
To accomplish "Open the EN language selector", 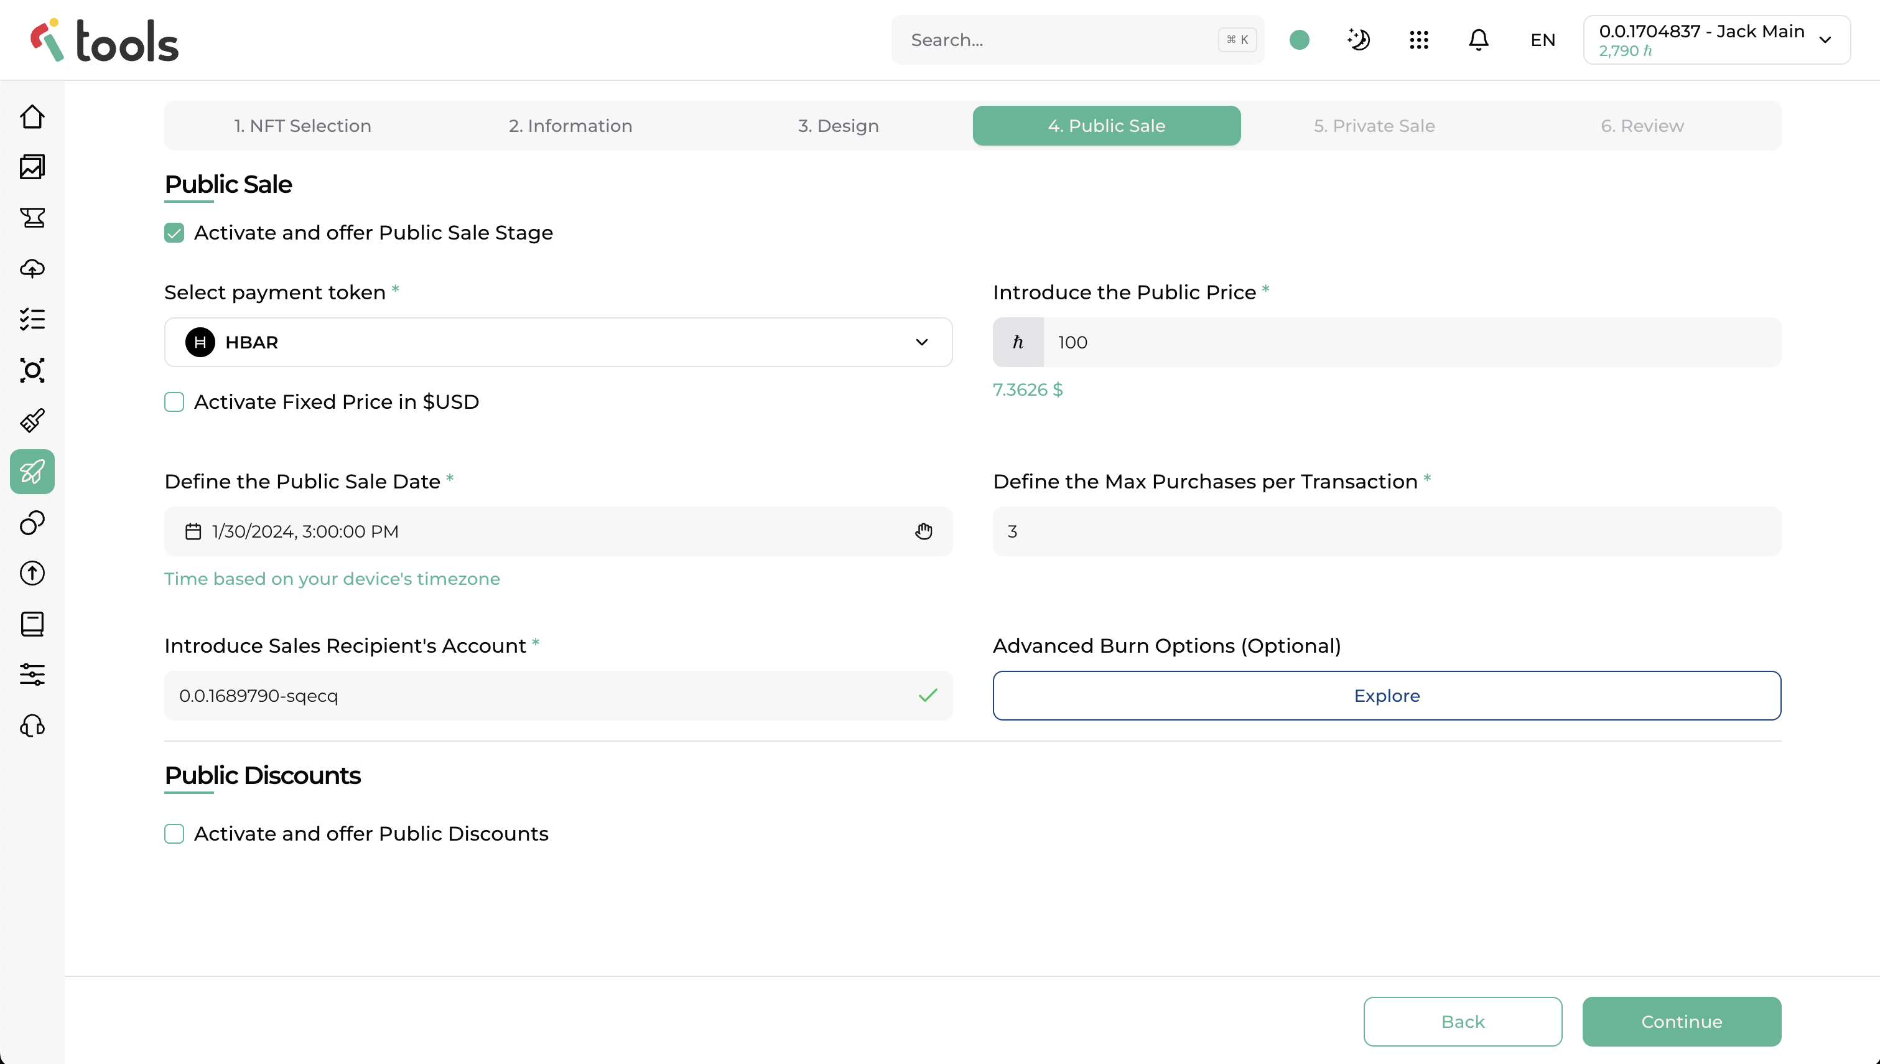I will pos(1543,40).
